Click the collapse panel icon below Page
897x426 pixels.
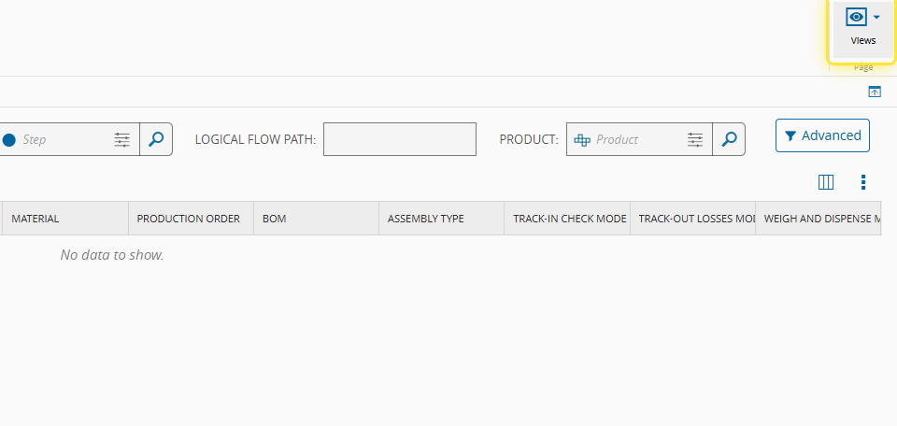point(875,92)
